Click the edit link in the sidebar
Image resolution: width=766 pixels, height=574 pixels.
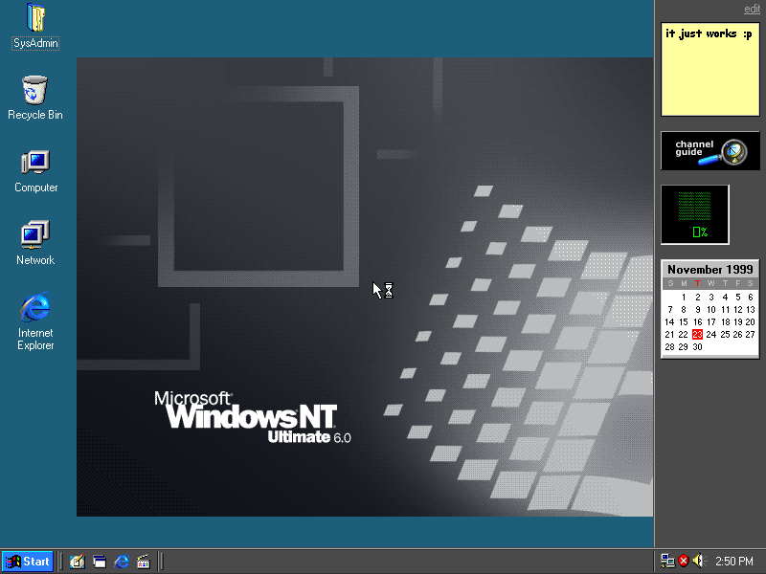tap(752, 9)
